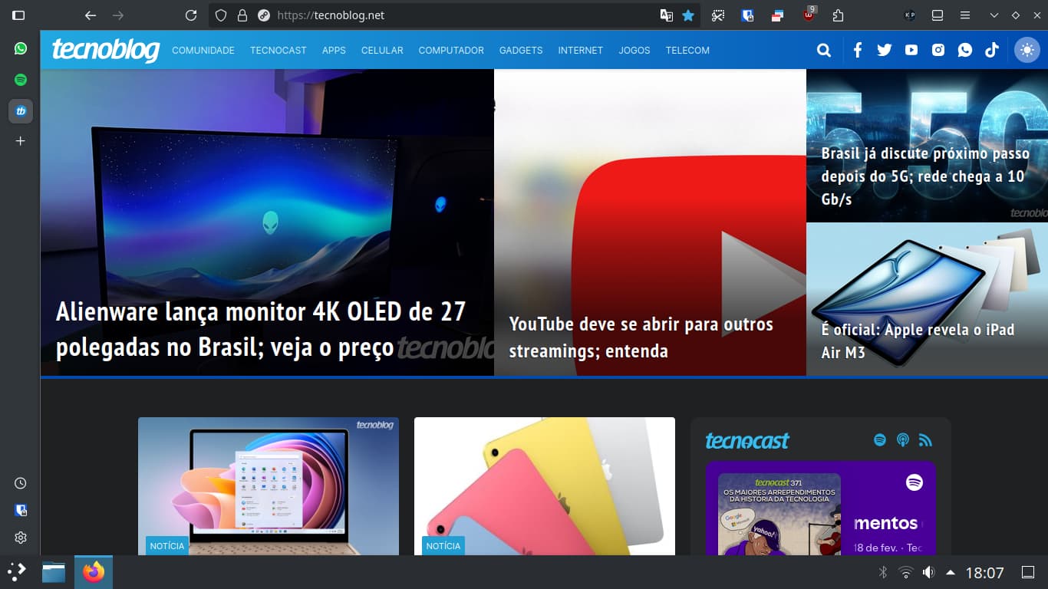Screen dimensions: 1048x589
Task: Open the colorful iPads news card thumbnail
Action: pos(545,486)
